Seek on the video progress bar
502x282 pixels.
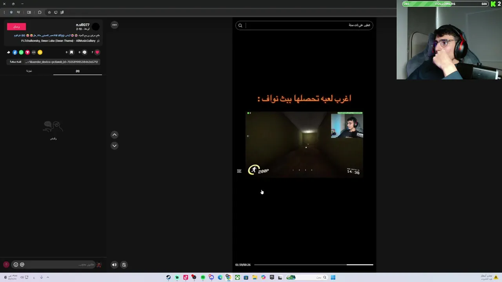tap(313, 265)
